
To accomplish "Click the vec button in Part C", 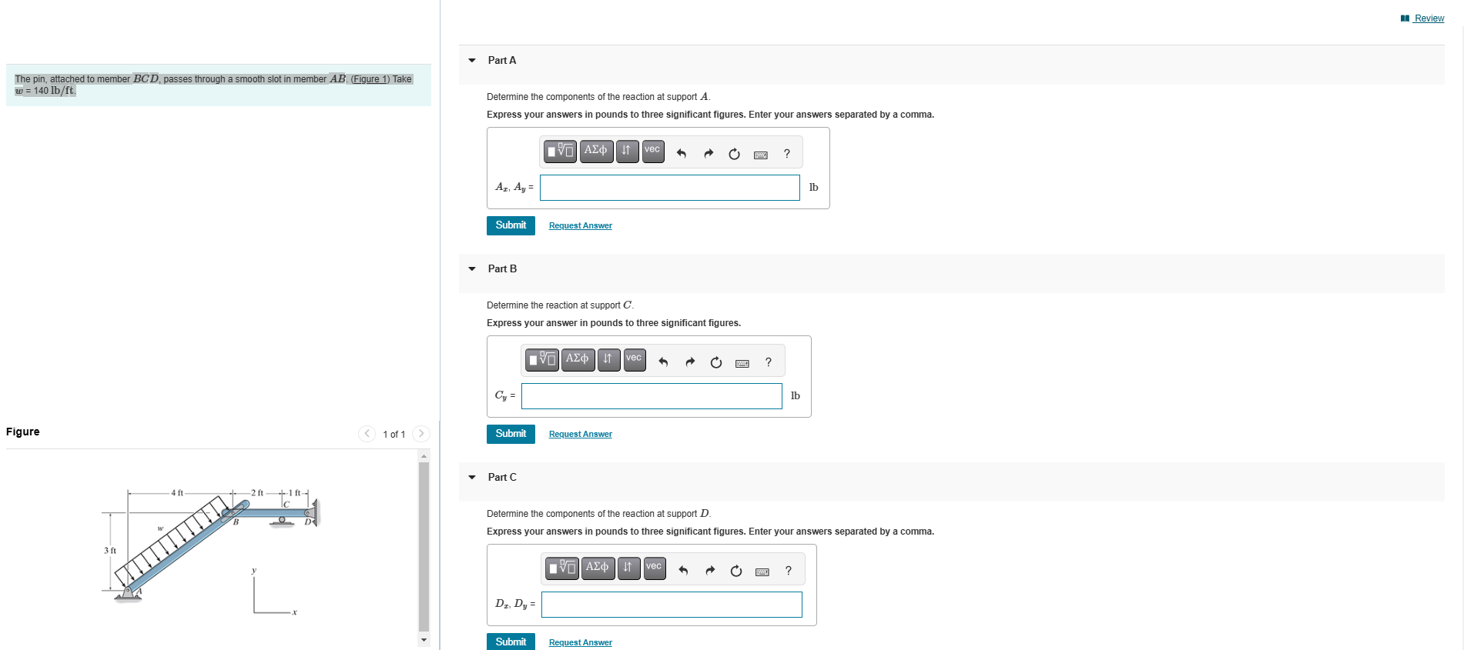I will point(654,568).
